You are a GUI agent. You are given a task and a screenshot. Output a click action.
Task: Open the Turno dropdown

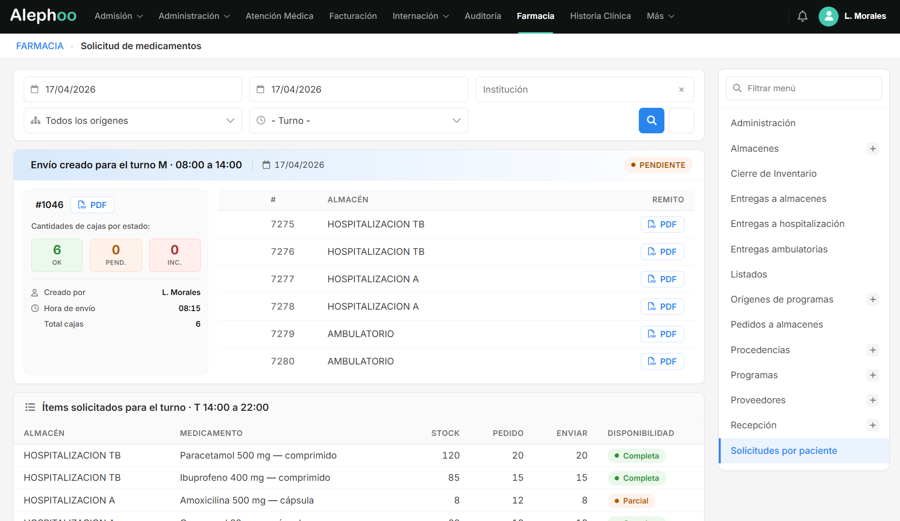[359, 121]
